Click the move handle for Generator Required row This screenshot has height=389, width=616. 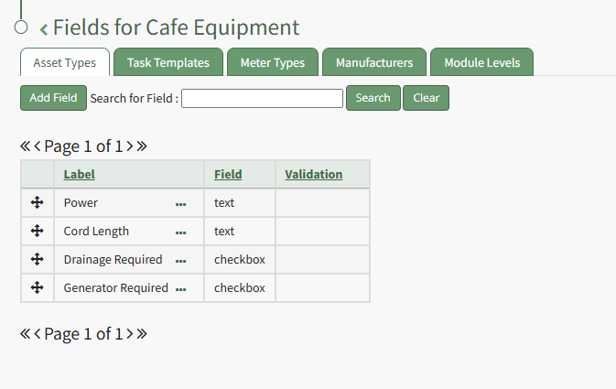pyautogui.click(x=38, y=287)
